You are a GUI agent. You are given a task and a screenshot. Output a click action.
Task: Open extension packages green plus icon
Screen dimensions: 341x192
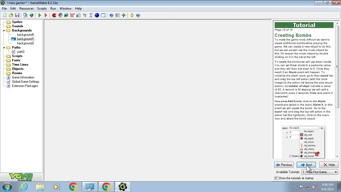[x=124, y=15]
